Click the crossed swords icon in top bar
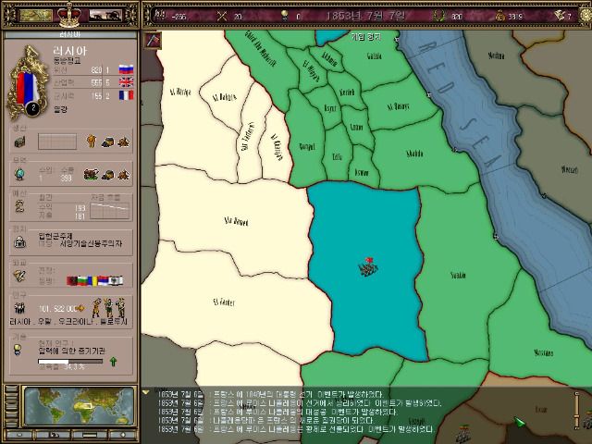The image size is (592, 444). coord(222,16)
